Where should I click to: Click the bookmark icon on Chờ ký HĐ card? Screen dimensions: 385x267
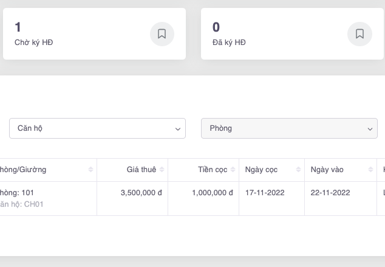coord(162,34)
